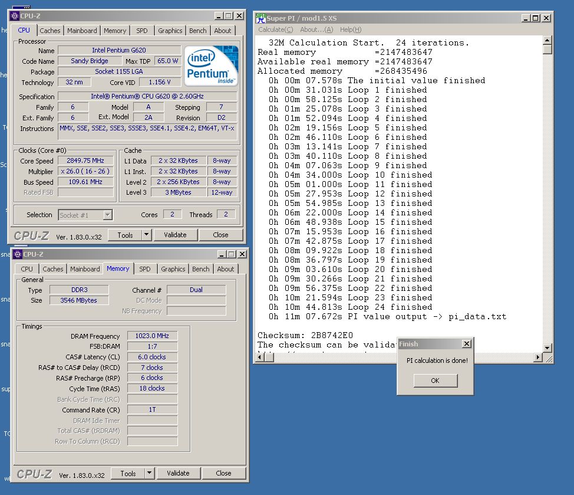Open the About menu in Super PI

click(x=316, y=29)
